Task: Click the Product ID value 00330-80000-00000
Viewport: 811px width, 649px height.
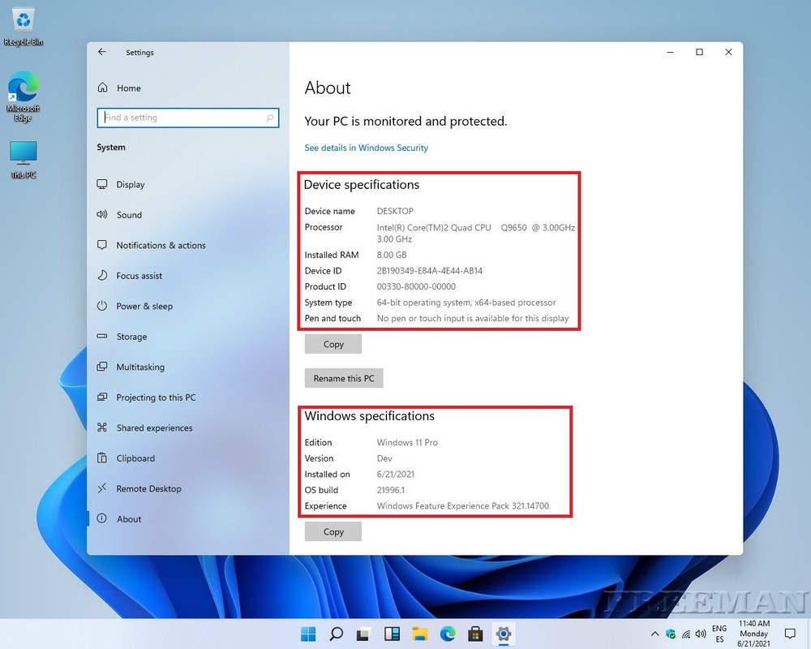Action: tap(416, 286)
